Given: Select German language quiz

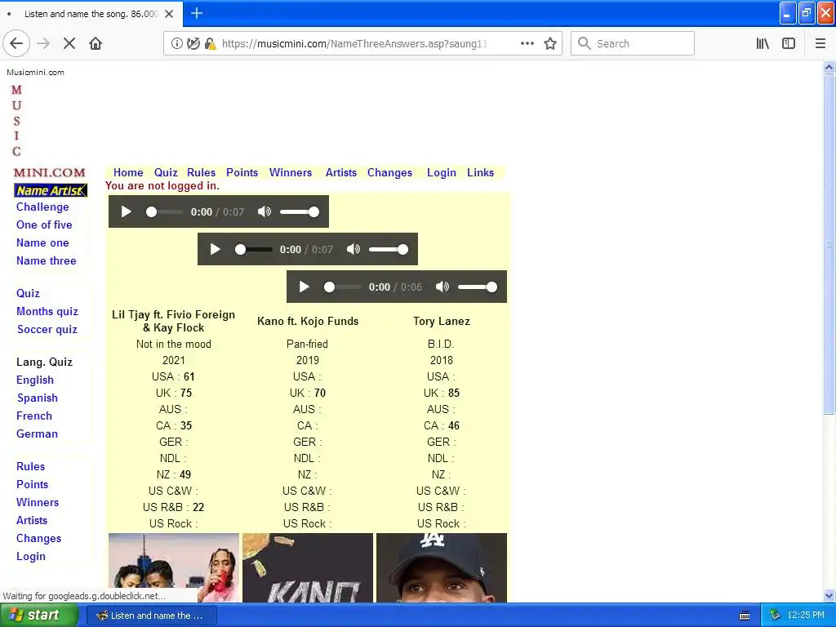Looking at the screenshot, I should point(37,434).
